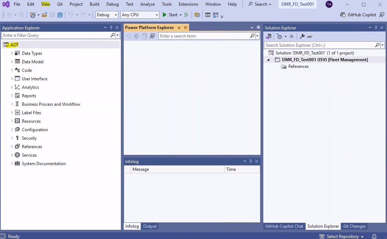
Task: Click the Enter a search term field
Action: [x=204, y=36]
